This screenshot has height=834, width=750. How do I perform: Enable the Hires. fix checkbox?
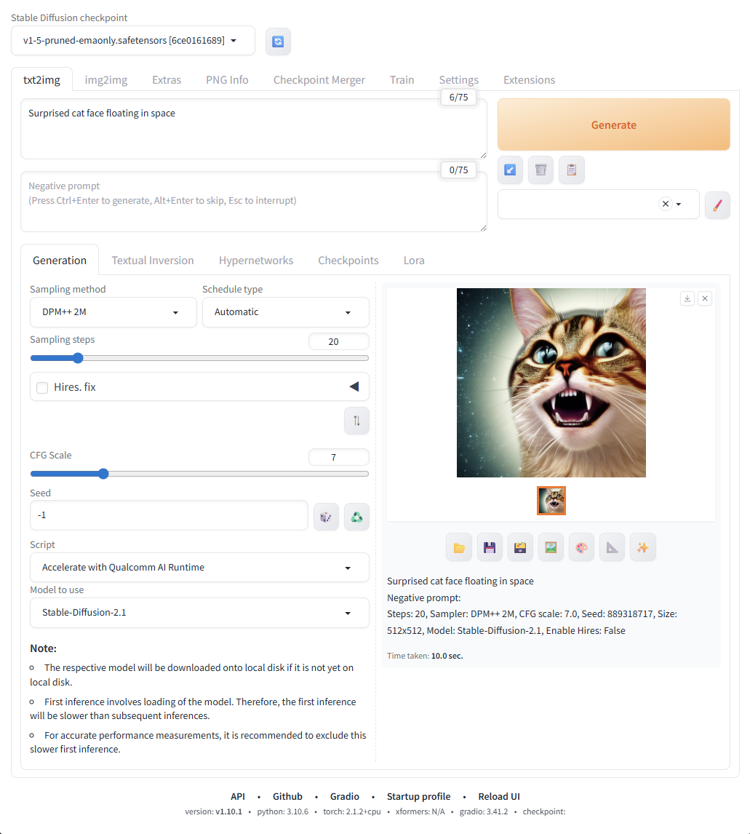pos(42,387)
